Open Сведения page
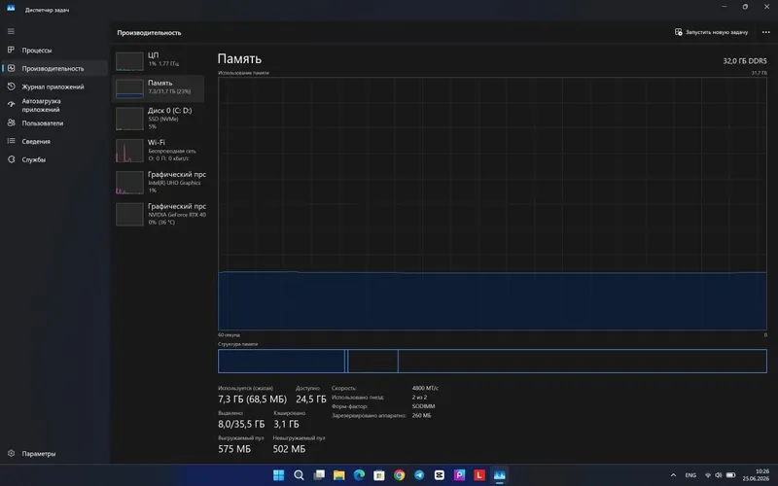The height and width of the screenshot is (486, 778). click(x=53, y=141)
